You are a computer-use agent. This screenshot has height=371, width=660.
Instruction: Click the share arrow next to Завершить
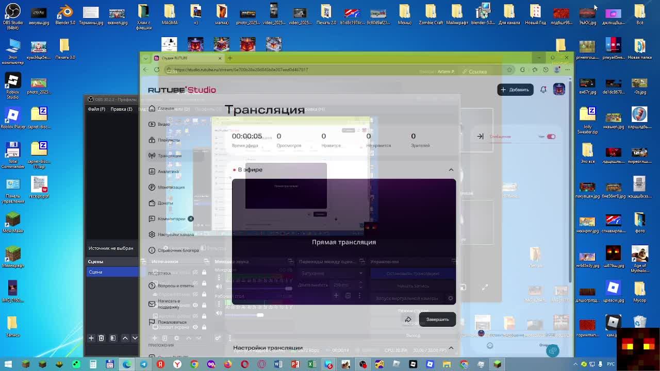click(408, 319)
